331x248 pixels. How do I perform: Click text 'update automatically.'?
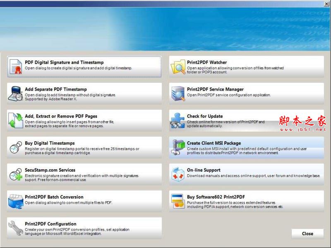pyautogui.click(x=204, y=126)
